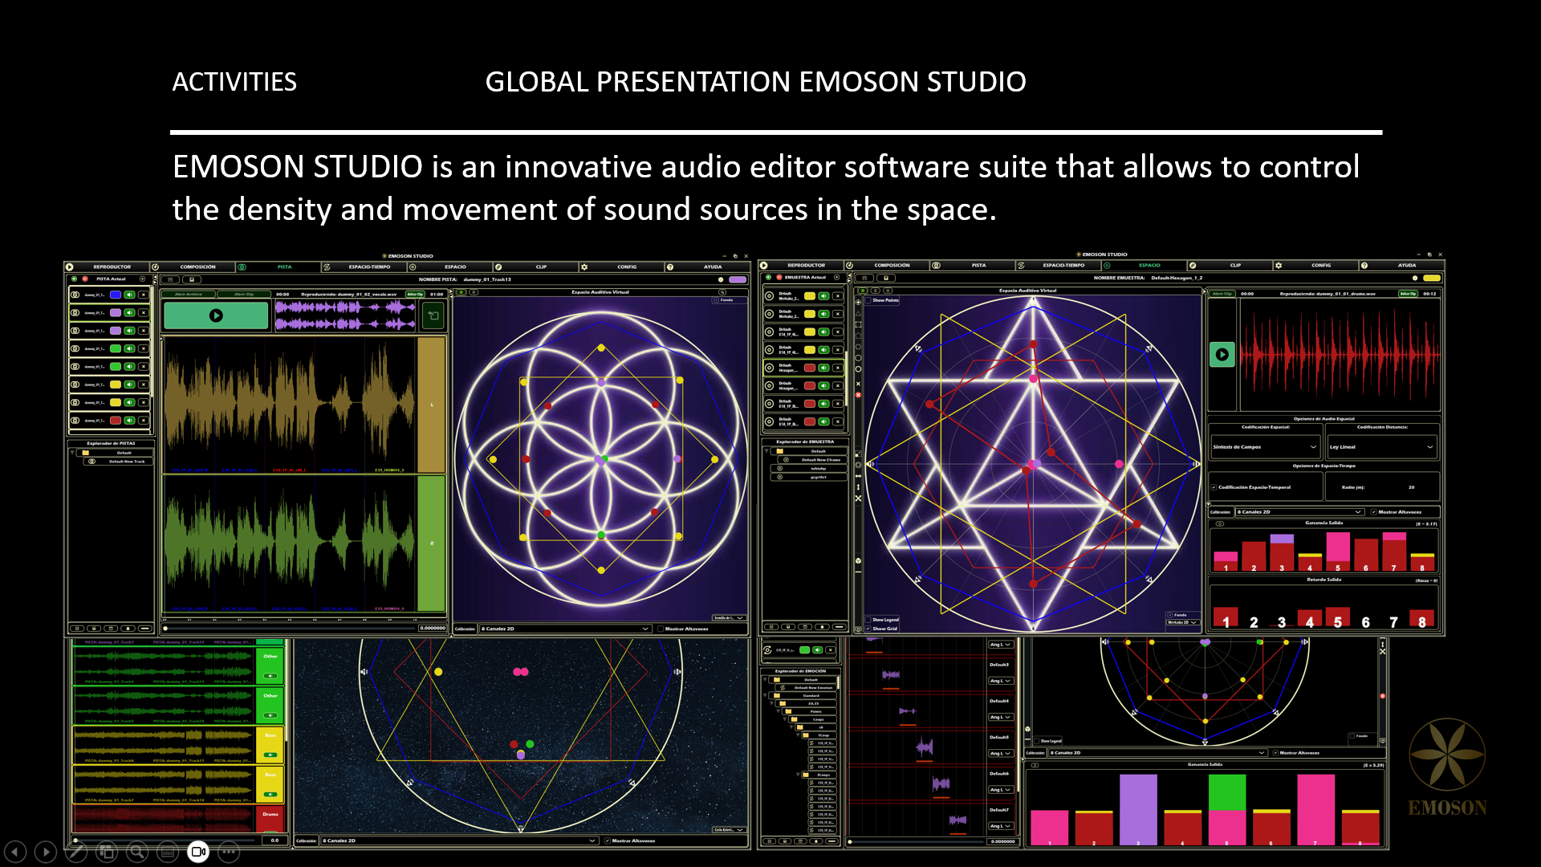Click the vertical arrows tool in right window

pyautogui.click(x=858, y=487)
